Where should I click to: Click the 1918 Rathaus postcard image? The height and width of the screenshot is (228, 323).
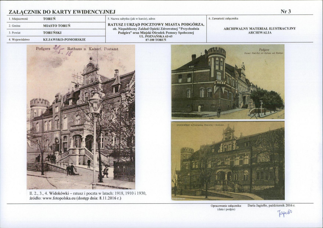pos(81,117)
